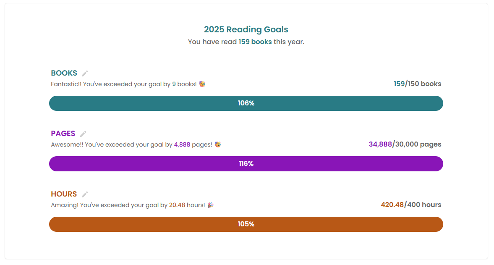494x265 pixels.
Task: Click the "2025 Reading Goals" title
Action: 246,29
